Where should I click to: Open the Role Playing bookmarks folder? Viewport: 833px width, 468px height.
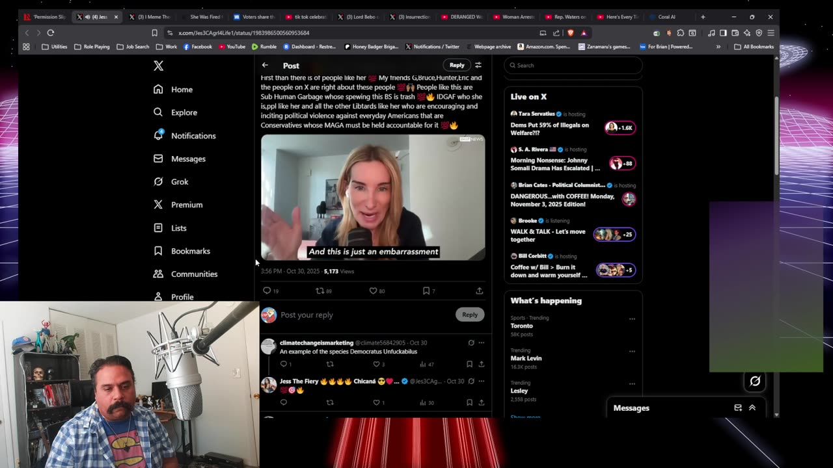pyautogui.click(x=92, y=47)
